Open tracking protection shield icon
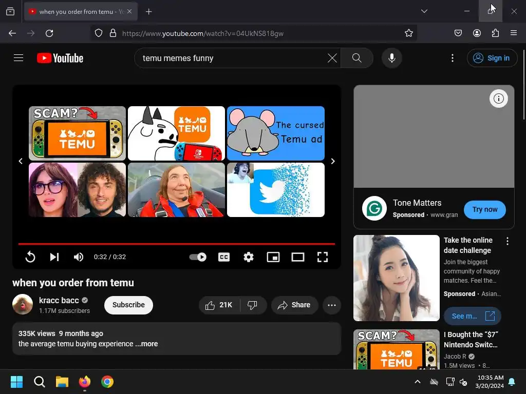 point(98,33)
